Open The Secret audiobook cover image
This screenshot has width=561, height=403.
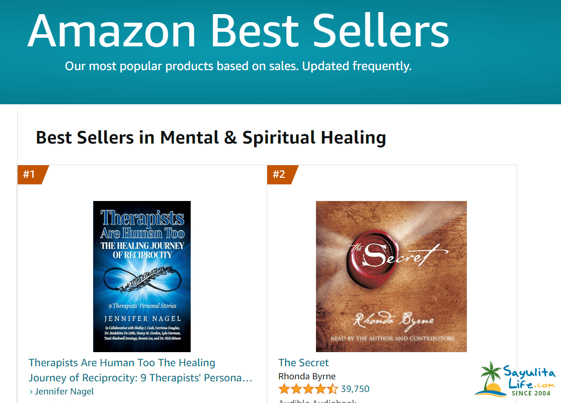pos(391,276)
